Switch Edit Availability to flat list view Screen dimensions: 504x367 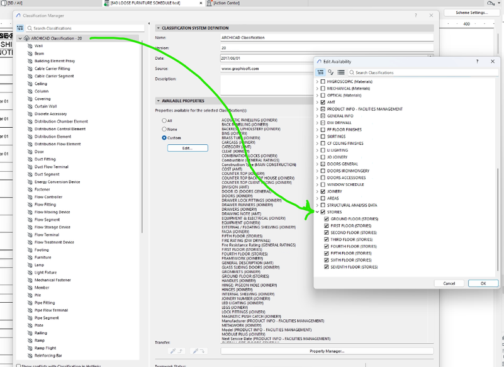point(341,72)
